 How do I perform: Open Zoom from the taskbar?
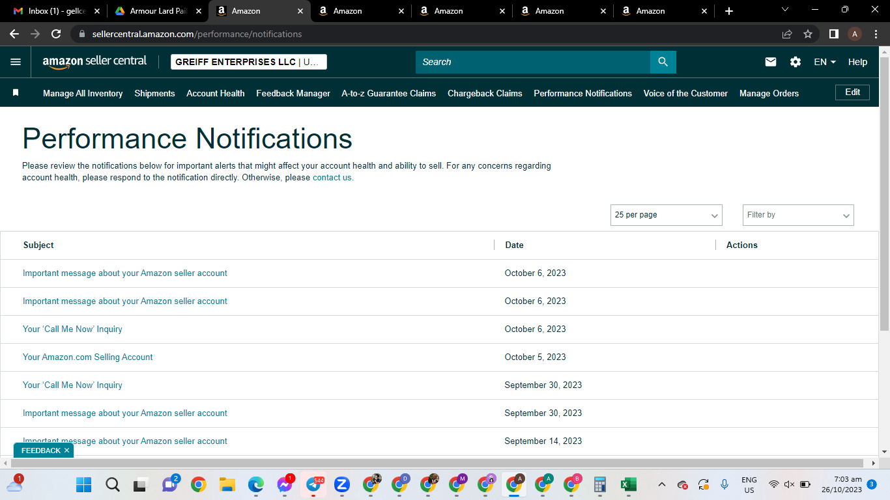pyautogui.click(x=341, y=484)
